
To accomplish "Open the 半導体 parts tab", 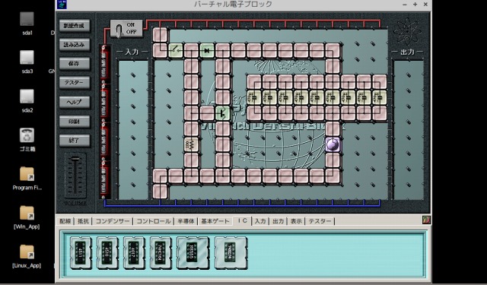I will click(186, 221).
